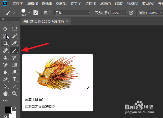Viewport: 163px width, 118px height.
Task: Open the 图像(I) menu
Action: [x=47, y=4]
